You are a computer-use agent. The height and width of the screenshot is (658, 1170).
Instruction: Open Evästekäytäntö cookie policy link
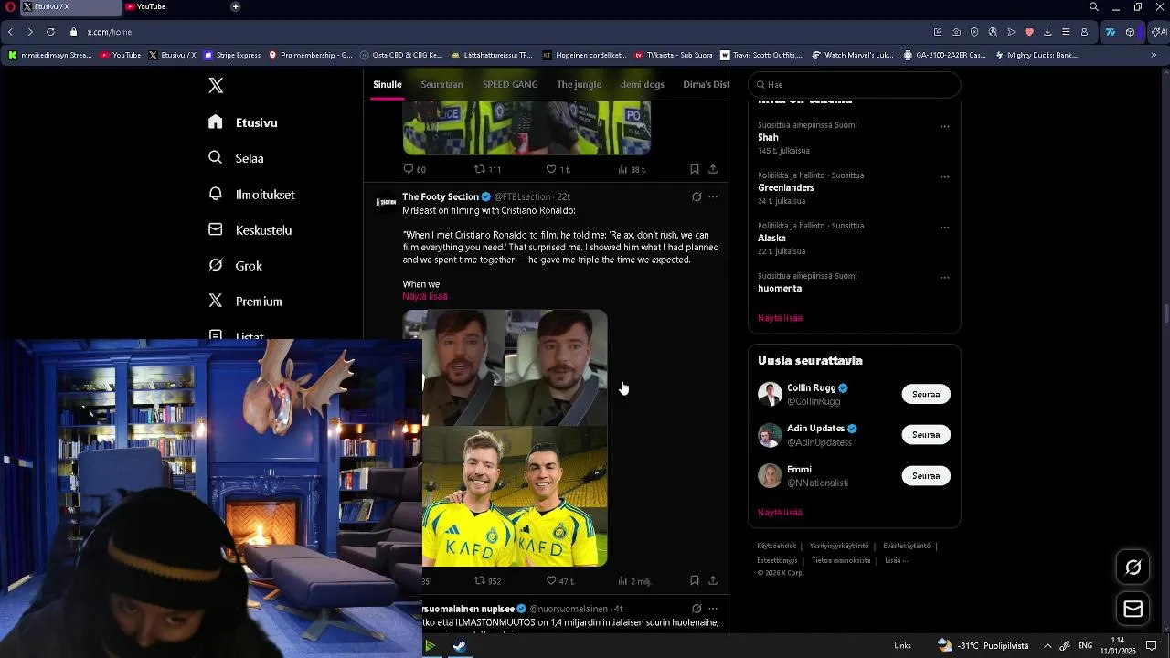(x=907, y=546)
